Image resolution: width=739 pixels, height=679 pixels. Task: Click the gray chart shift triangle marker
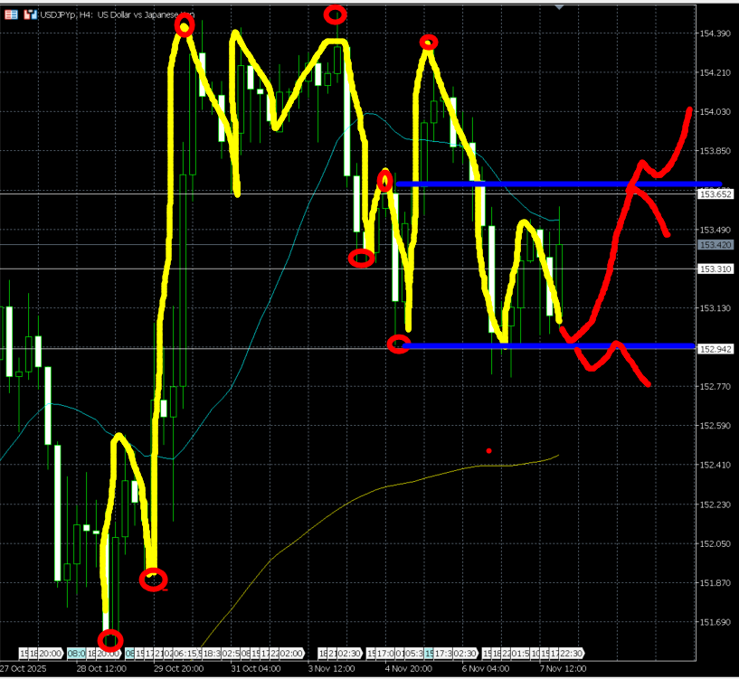[x=559, y=6]
